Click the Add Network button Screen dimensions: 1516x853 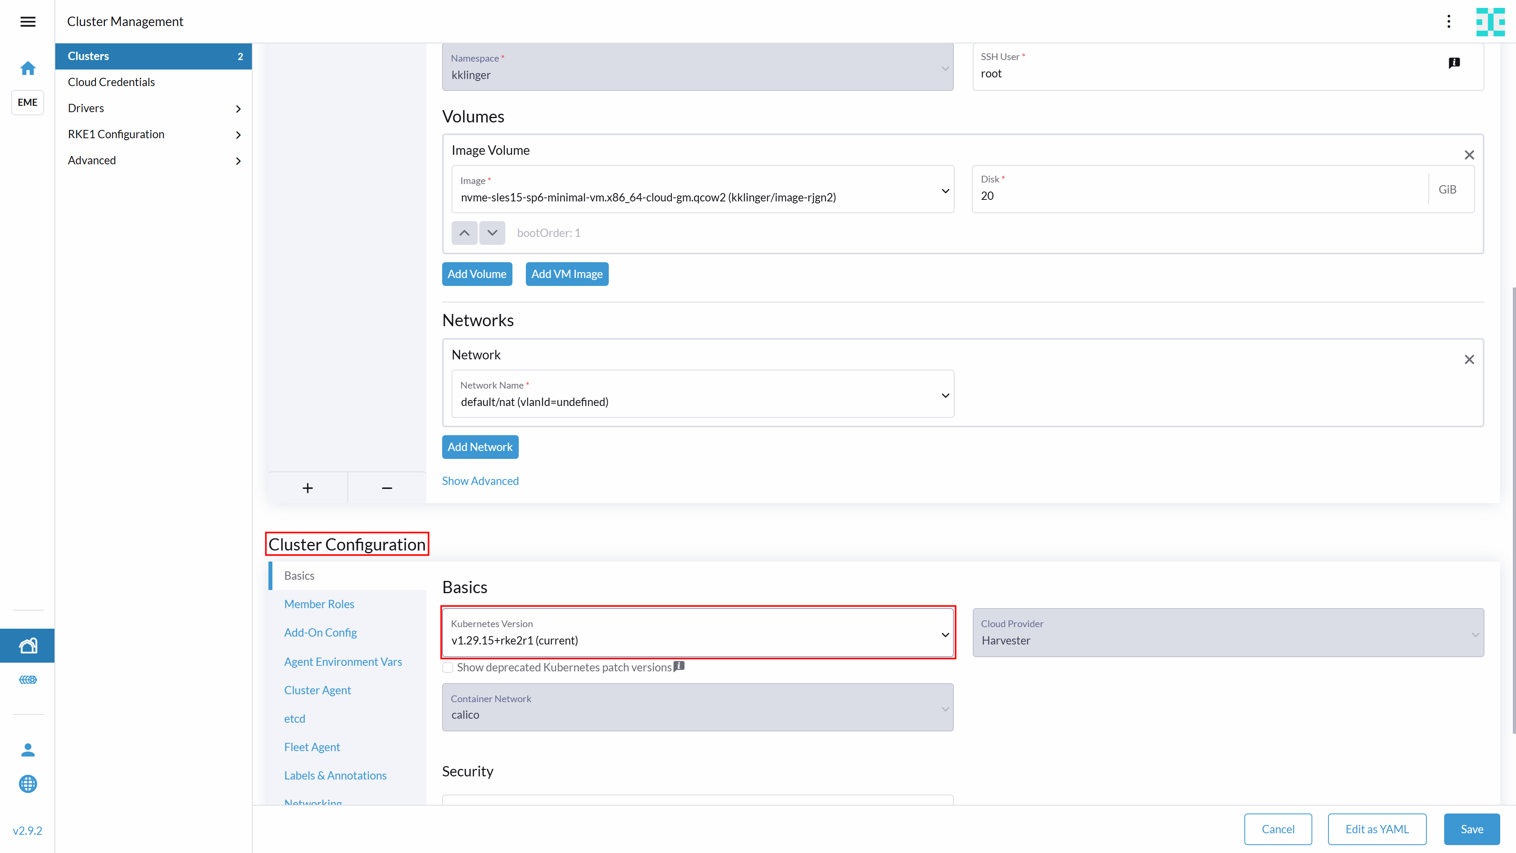[480, 447]
